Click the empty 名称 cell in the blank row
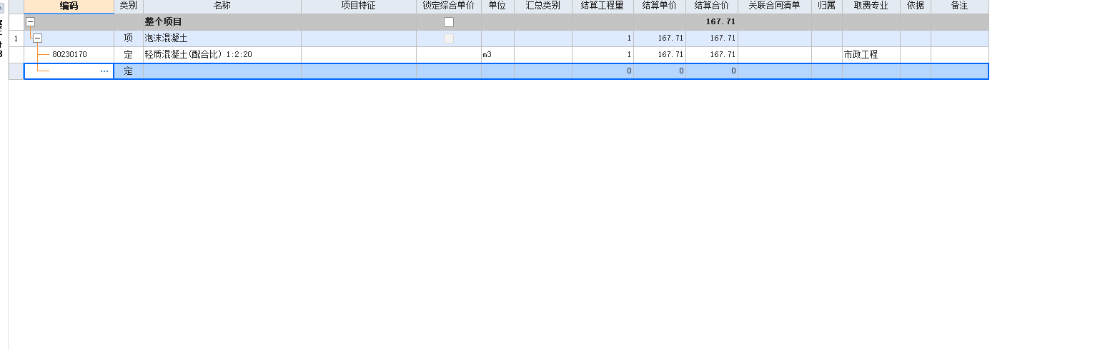1120x350 pixels. click(222, 71)
